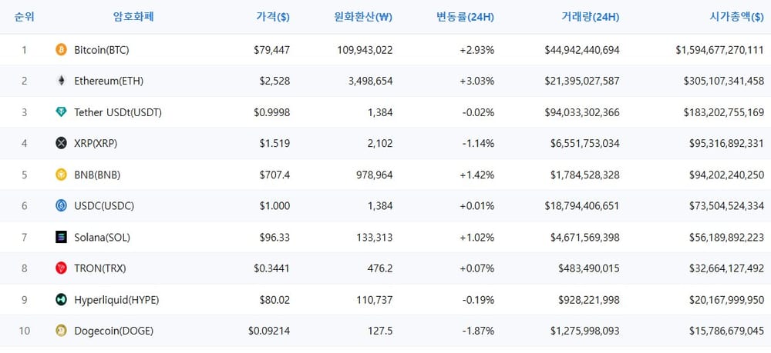The image size is (771, 353).
Task: Select Tether price $0.9998
Action: pyautogui.click(x=272, y=113)
